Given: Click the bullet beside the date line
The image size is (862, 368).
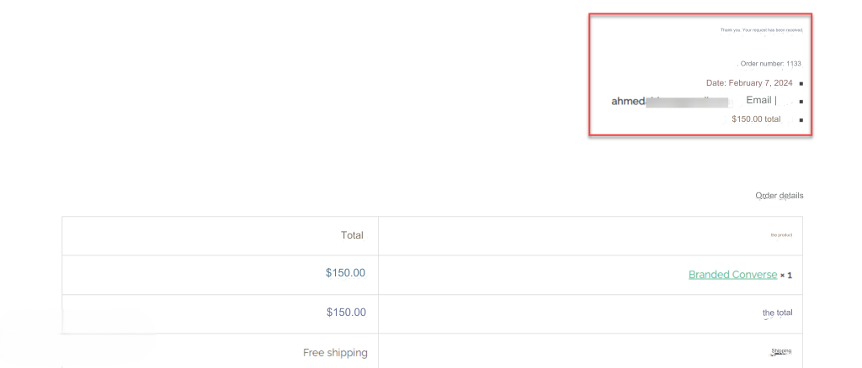Looking at the screenshot, I should coord(801,84).
